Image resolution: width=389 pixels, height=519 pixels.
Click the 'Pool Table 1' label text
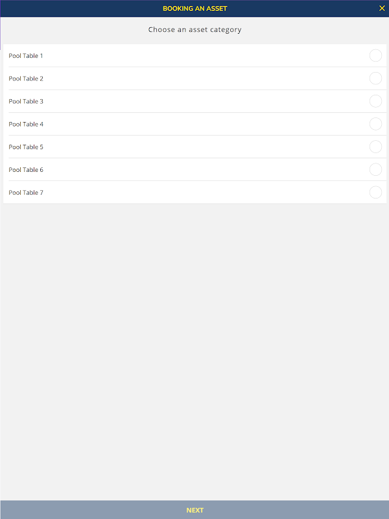pos(26,56)
